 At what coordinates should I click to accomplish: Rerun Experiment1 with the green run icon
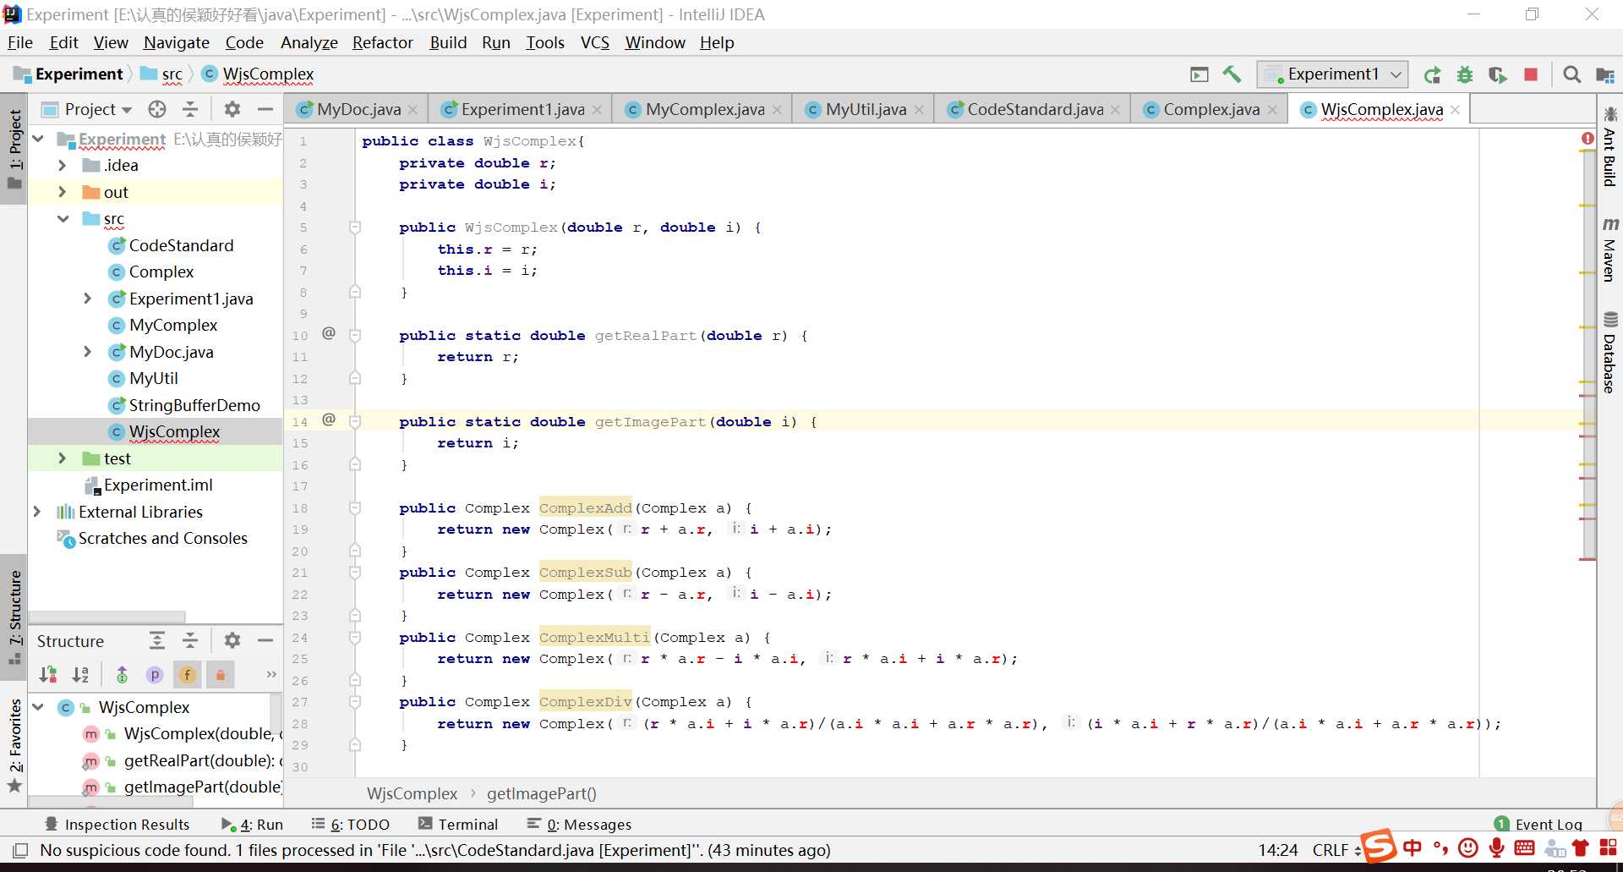point(1432,74)
